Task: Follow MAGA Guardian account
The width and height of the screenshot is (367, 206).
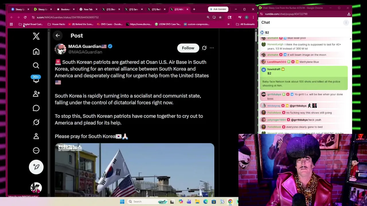Action: 188,48
